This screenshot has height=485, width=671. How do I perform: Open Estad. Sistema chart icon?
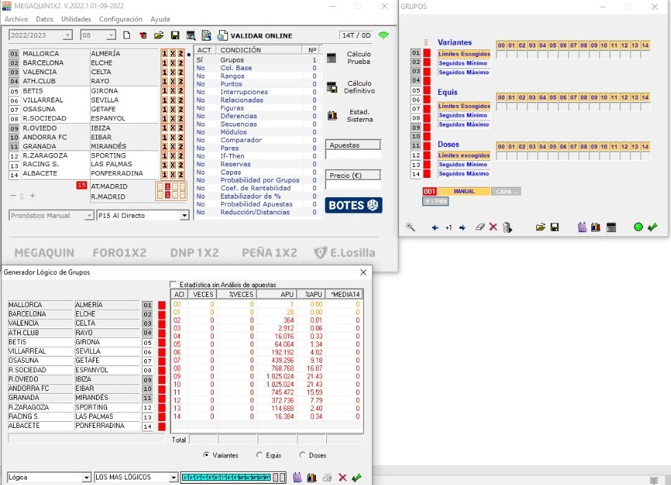point(332,115)
